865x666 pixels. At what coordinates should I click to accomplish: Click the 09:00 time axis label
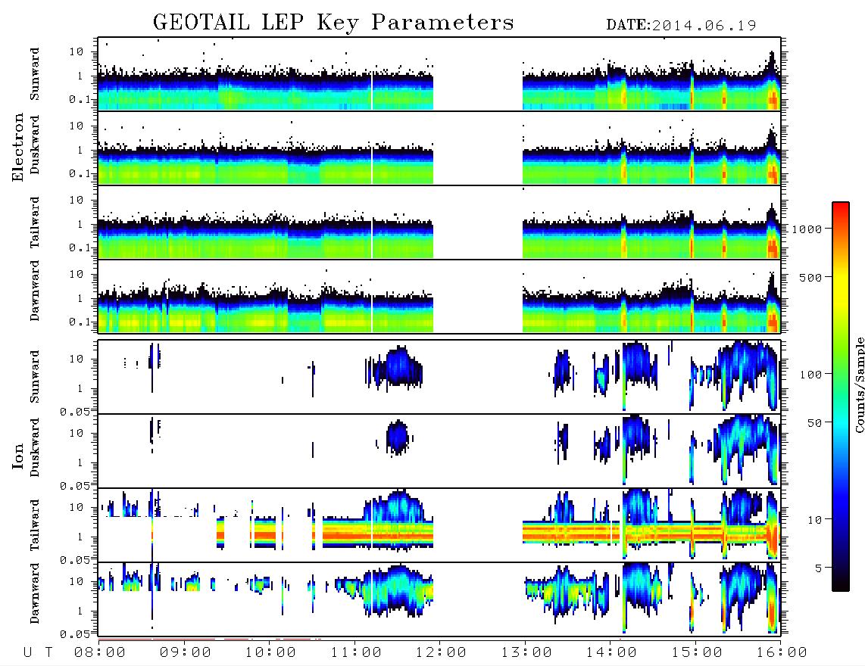click(185, 653)
